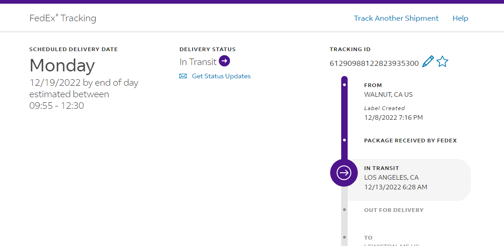Screen dimensions: 504x246
Task: Click the From timeline dot
Action: (x=344, y=85)
